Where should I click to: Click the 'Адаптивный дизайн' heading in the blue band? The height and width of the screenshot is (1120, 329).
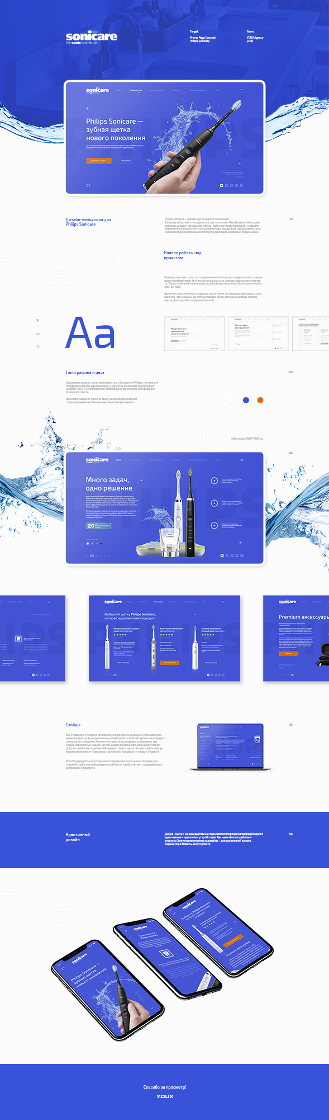(x=78, y=837)
